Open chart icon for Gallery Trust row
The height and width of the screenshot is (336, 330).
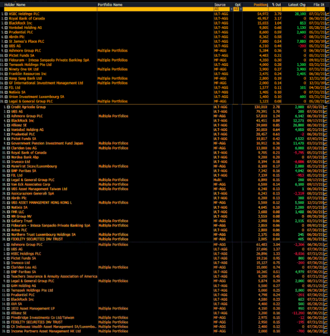(x=326, y=221)
